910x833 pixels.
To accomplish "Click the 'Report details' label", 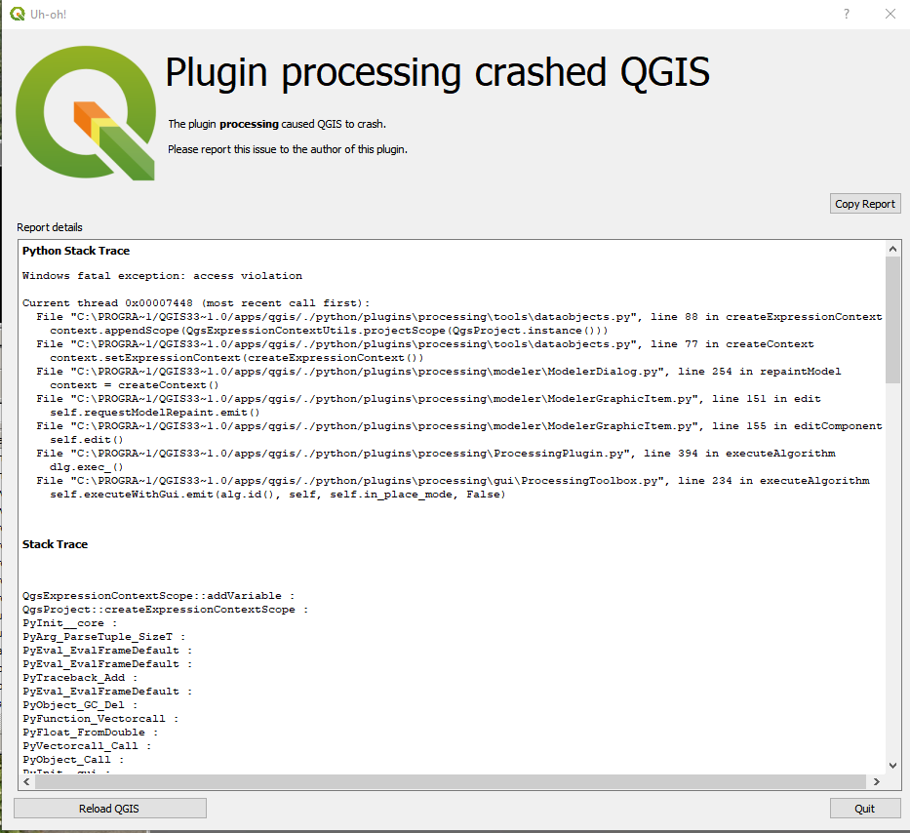I will coord(49,227).
